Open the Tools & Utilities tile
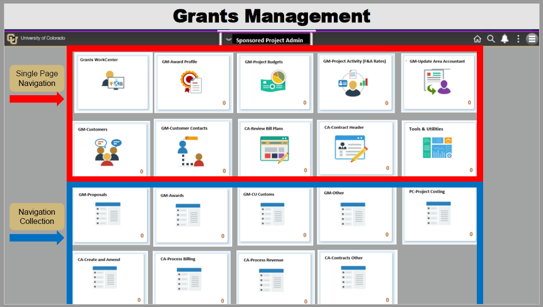The image size is (543, 307). click(440, 149)
